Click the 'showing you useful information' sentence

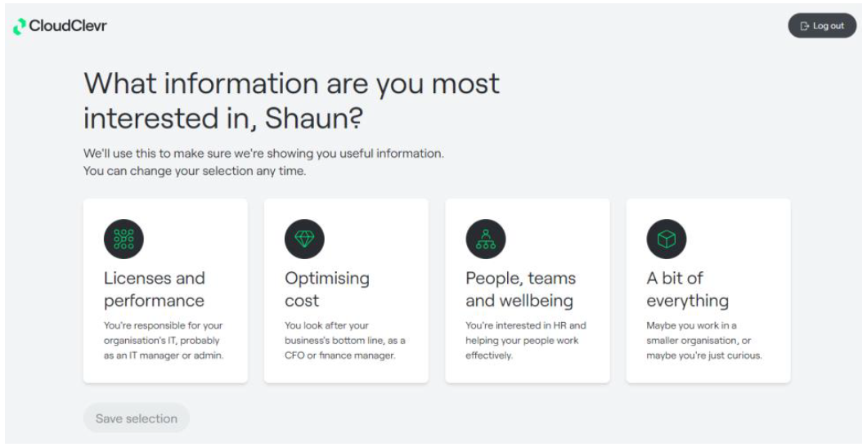coord(263,153)
